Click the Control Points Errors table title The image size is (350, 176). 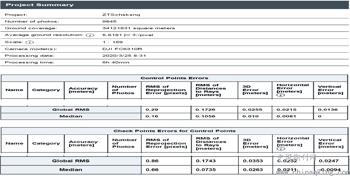point(174,78)
